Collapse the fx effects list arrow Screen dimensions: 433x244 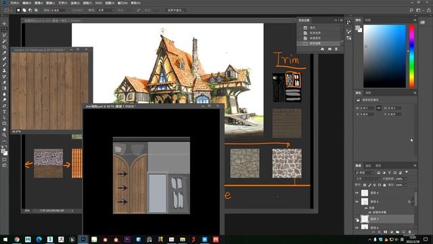point(413,202)
